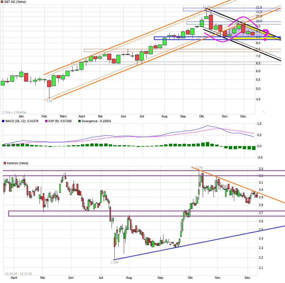The image size is (285, 283).
Task: Click 'Mai' on the S&T time axis
Action: (100, 116)
